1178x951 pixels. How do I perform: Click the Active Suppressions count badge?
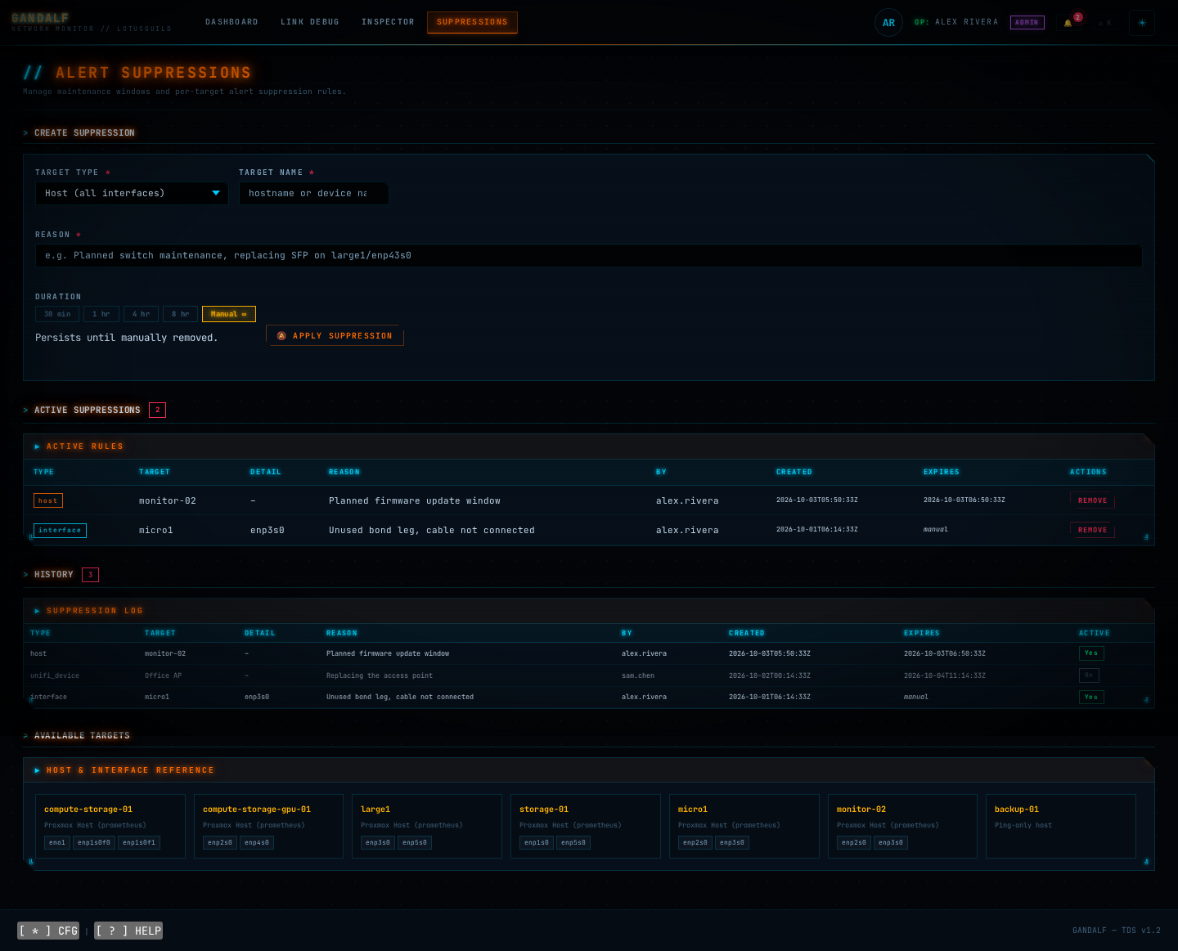(x=157, y=410)
